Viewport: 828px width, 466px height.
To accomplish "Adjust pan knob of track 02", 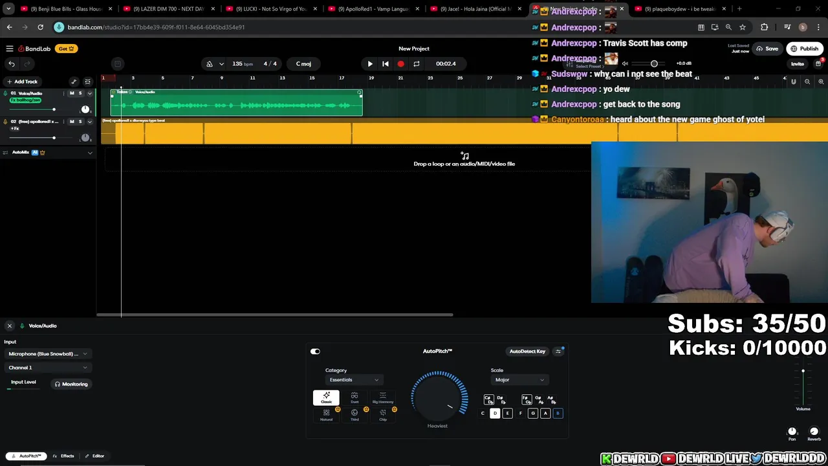I will pyautogui.click(x=85, y=138).
